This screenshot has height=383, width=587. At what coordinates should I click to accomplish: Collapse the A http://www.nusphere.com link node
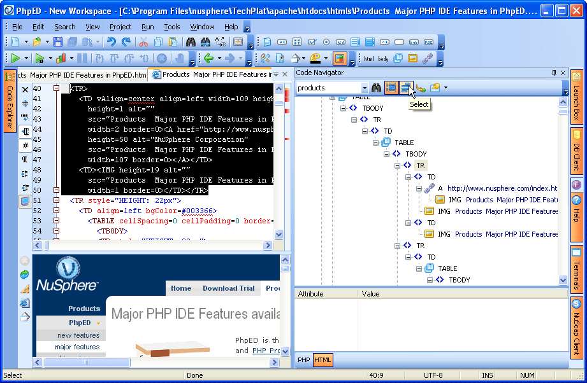419,188
